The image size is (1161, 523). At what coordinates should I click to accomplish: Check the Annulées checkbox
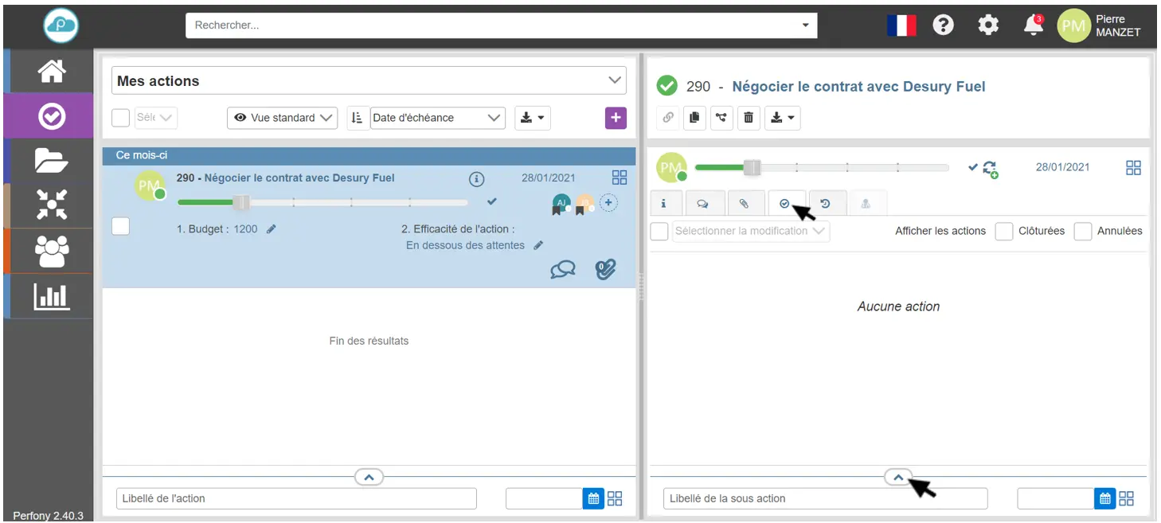(x=1082, y=232)
